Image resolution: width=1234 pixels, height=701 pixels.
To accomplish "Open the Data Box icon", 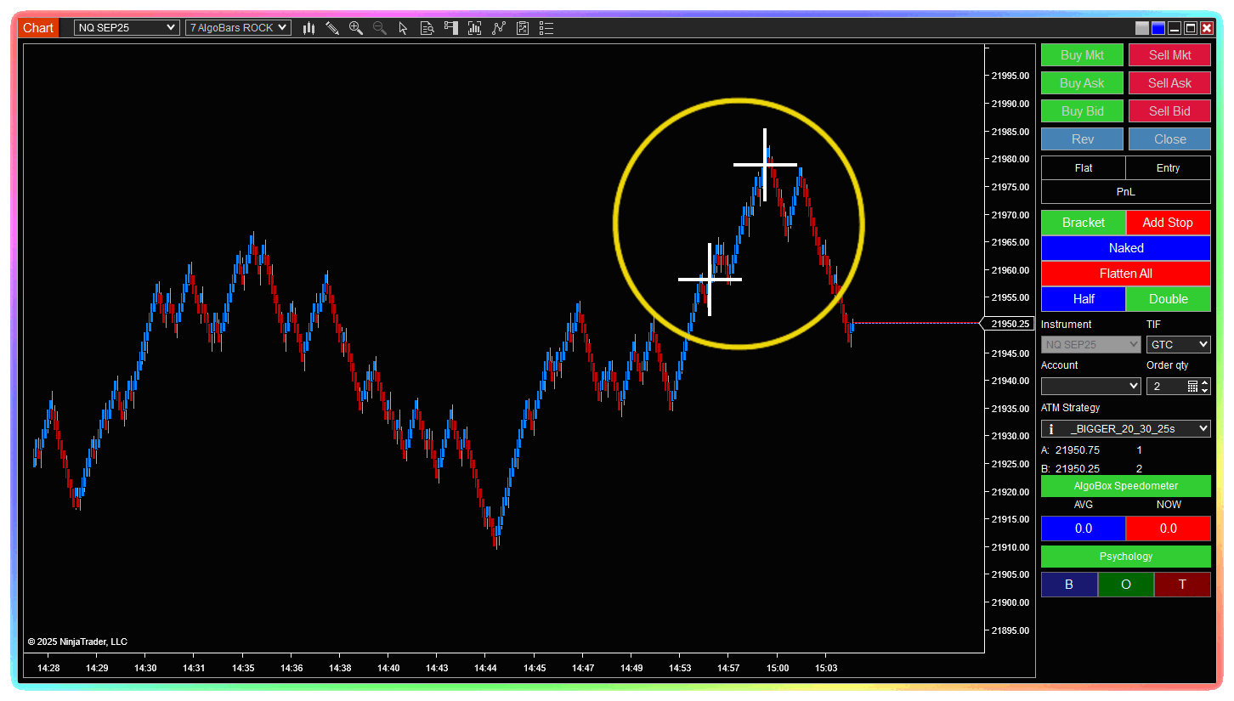I will pyautogui.click(x=427, y=28).
